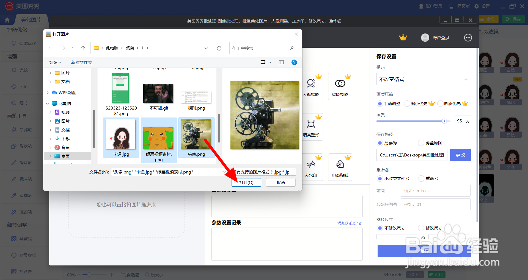Select the 不修改尺寸 radio button
528x280 pixels.
(380, 228)
